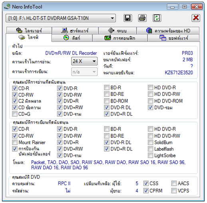The image size is (207, 203).
Task: Open the การคอนฟิก (Configuration) tab
Action: [x=120, y=38]
